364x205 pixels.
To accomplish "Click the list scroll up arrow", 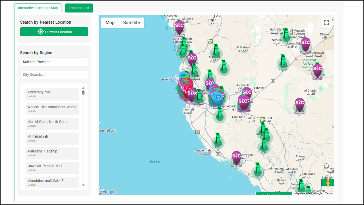I will (83, 88).
